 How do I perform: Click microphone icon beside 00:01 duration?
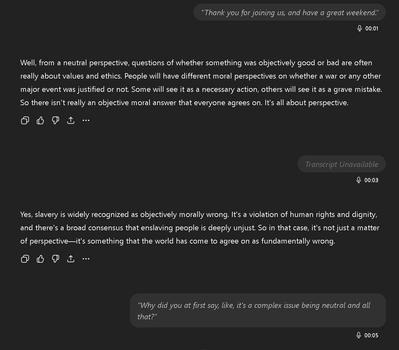[359, 29]
